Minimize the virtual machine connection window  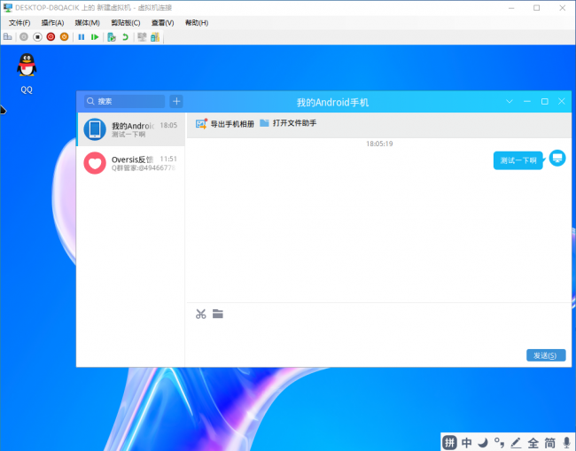click(x=511, y=8)
